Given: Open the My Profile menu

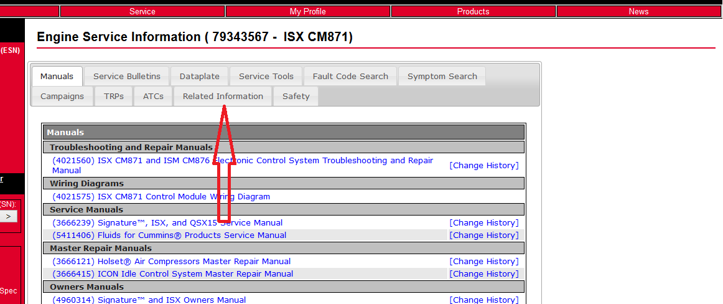Looking at the screenshot, I should 307,12.
